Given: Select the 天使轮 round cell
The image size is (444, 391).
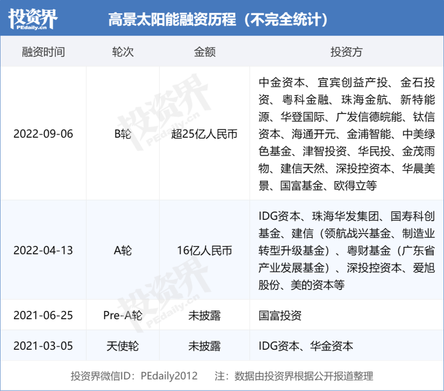Looking at the screenshot, I should [123, 346].
